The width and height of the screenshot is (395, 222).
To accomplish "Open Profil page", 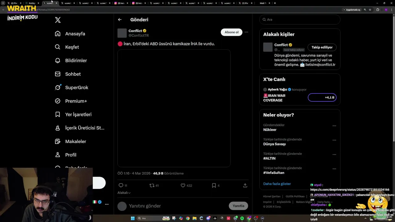I will tap(65, 155).
